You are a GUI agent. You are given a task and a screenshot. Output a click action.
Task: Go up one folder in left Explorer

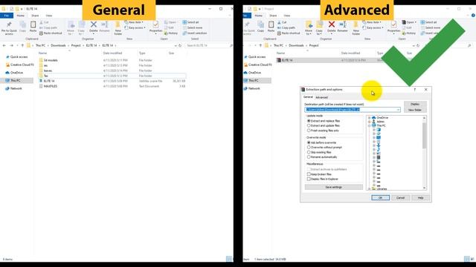(x=22, y=45)
